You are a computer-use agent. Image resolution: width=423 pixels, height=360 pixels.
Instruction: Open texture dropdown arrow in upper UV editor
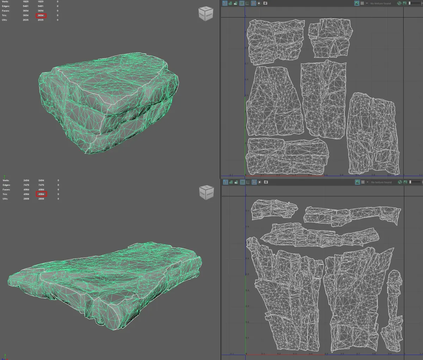tap(367, 3)
